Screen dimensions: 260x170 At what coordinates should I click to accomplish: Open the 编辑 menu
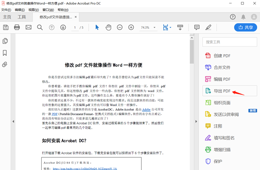pyautogui.click(x=20, y=10)
